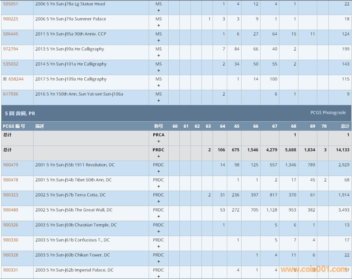352x279 pixels.
Task: Click the '5 圆 黄铜, PR' section header
Action: (20, 113)
